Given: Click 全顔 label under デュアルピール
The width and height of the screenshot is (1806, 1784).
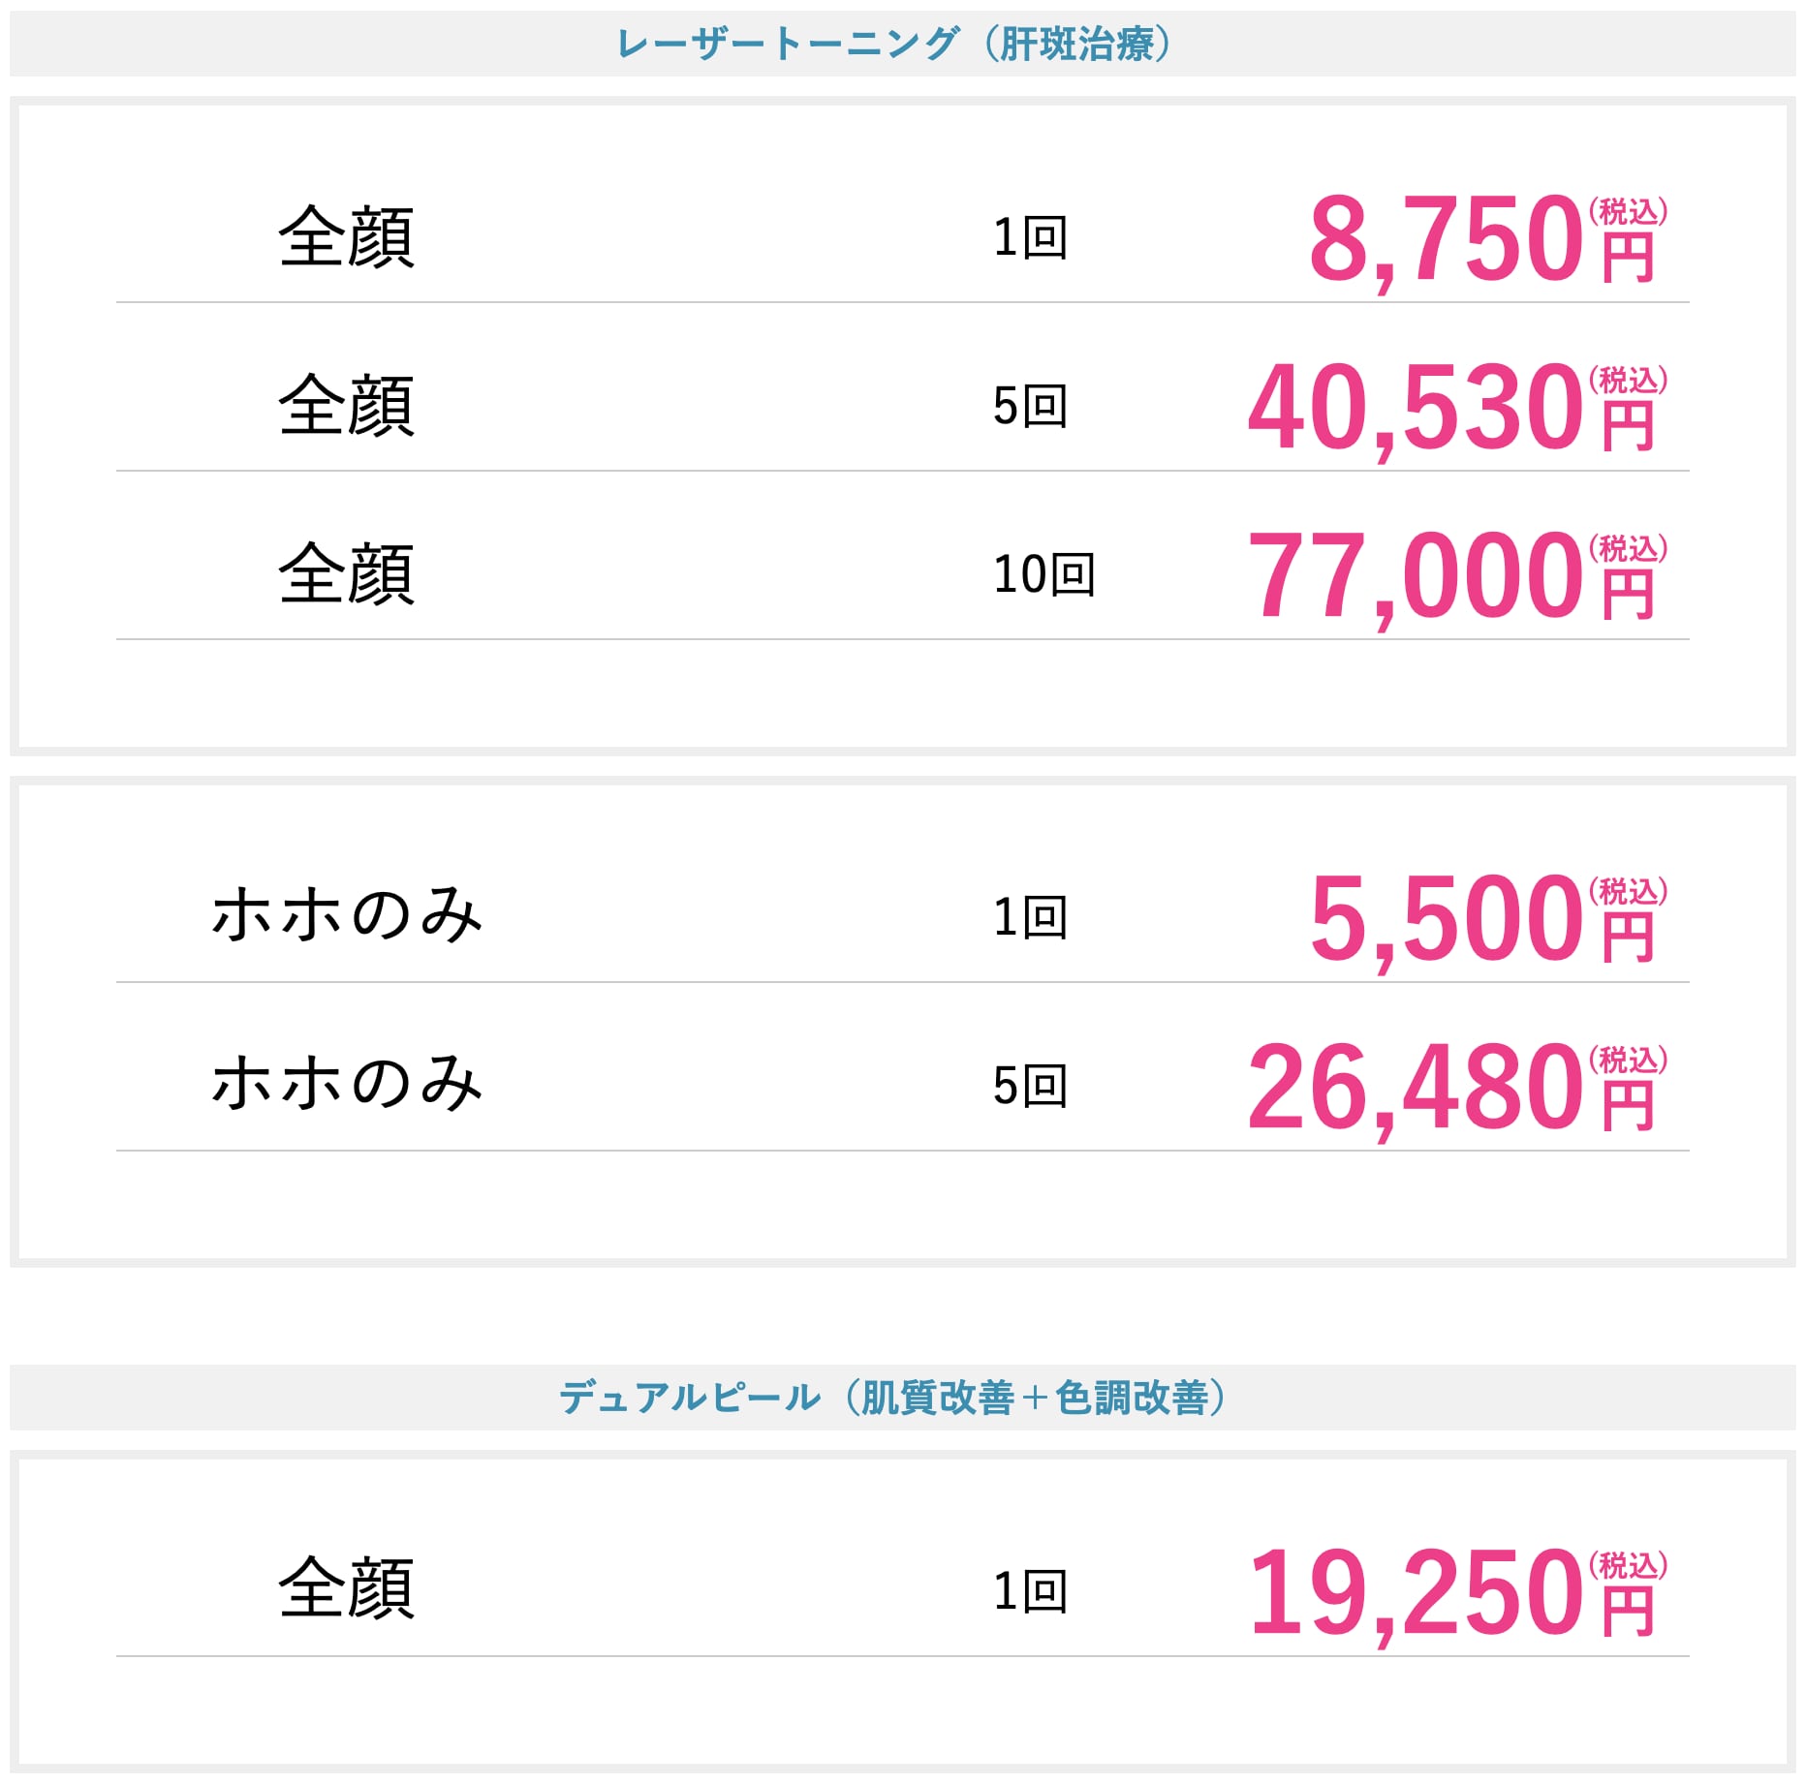Looking at the screenshot, I should coord(347,1589).
